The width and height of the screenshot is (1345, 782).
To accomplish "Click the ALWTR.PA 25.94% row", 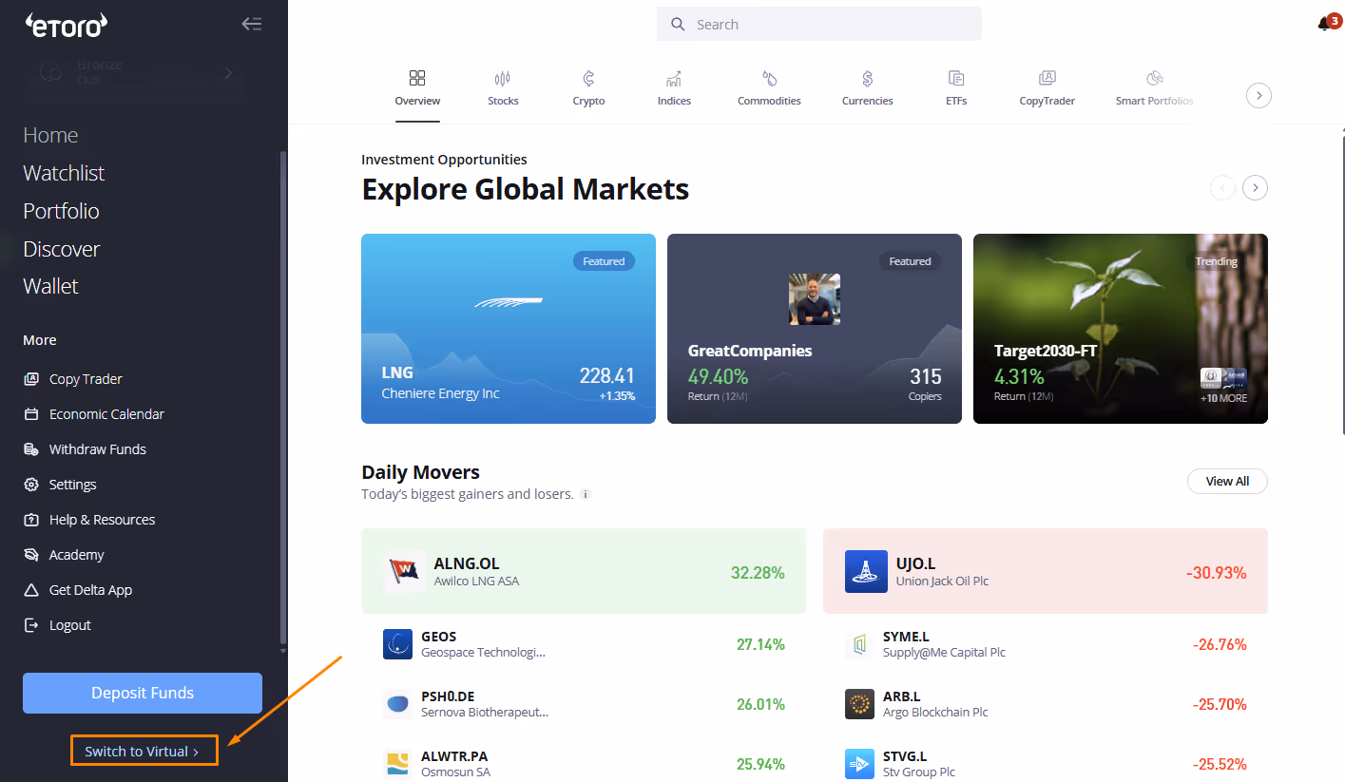I will (584, 764).
